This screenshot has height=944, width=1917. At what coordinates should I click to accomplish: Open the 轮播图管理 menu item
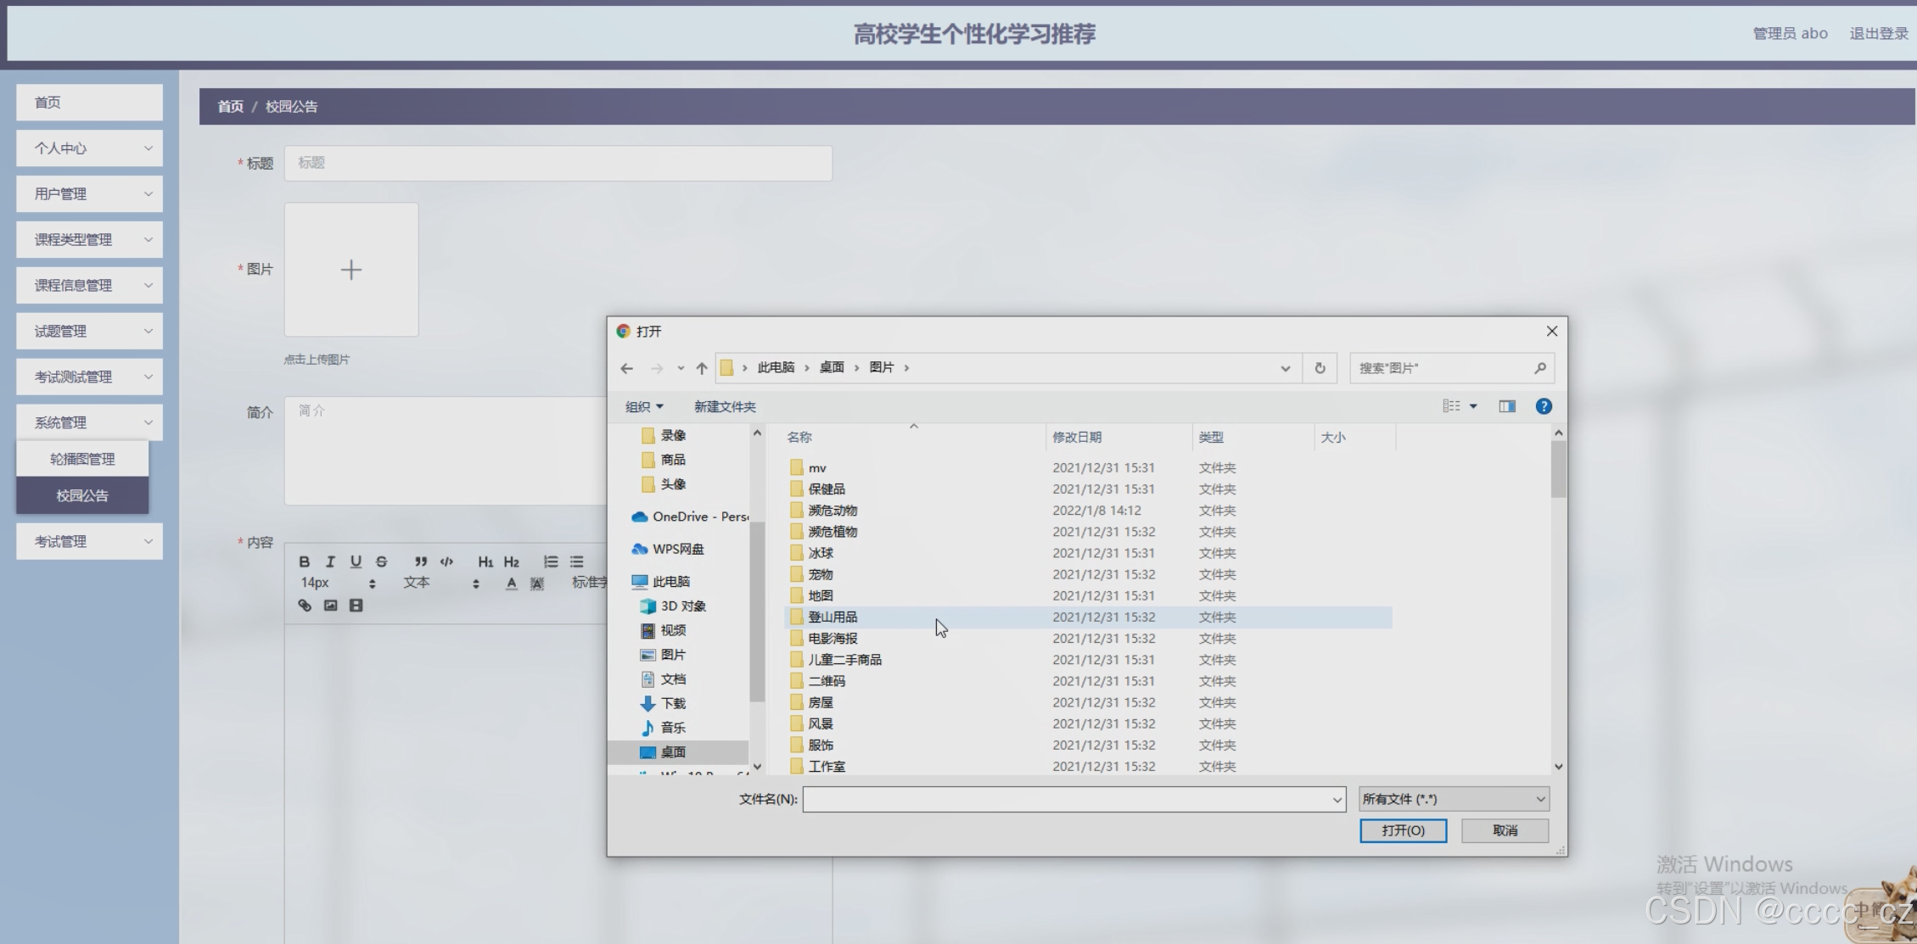click(82, 459)
